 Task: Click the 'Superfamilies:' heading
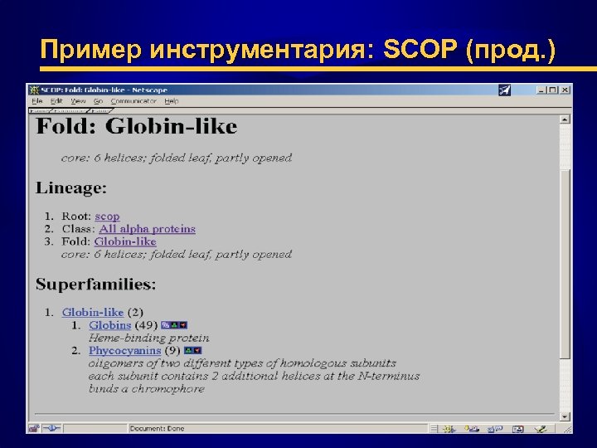click(96, 285)
